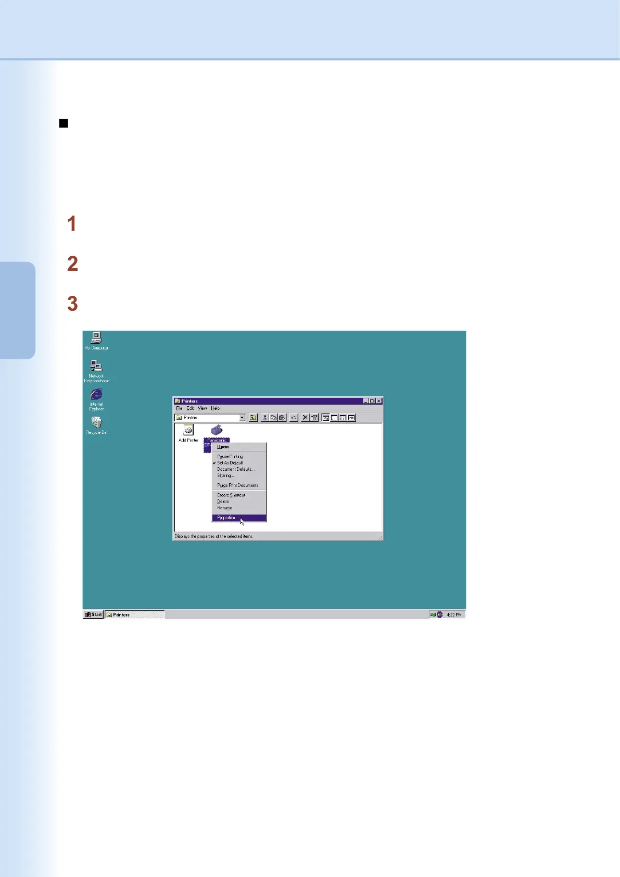Click the Printers taskbar button

pyautogui.click(x=135, y=615)
